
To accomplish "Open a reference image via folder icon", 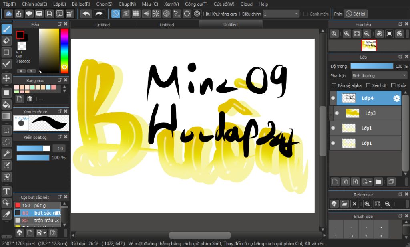I will [x=344, y=204].
